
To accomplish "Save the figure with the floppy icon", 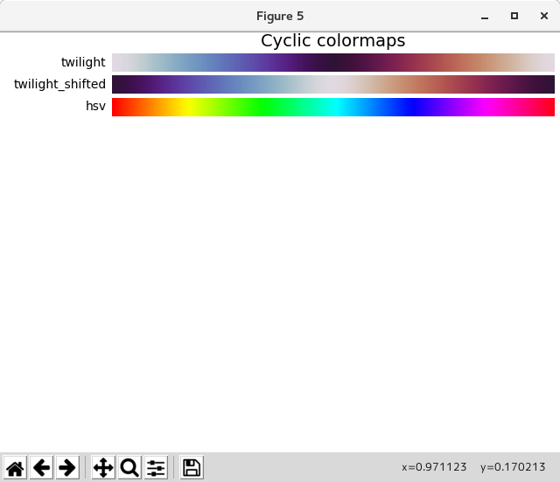I will pyautogui.click(x=192, y=467).
